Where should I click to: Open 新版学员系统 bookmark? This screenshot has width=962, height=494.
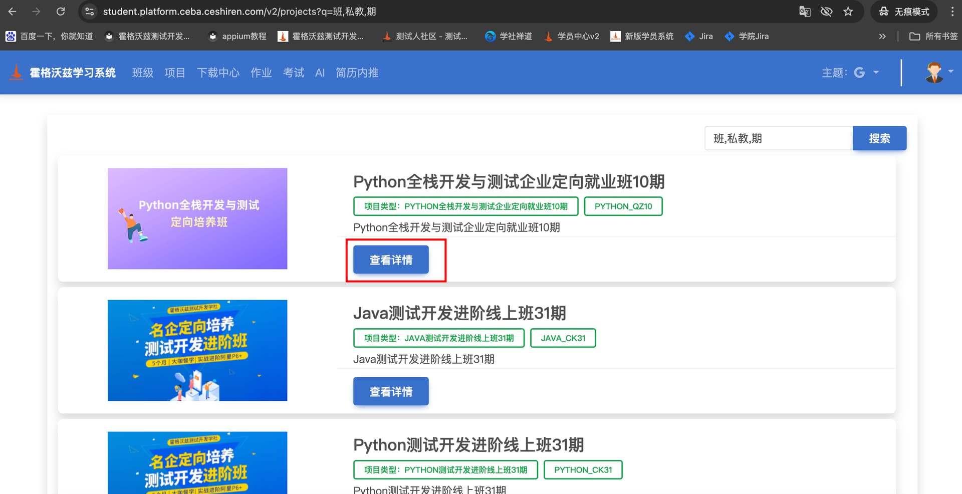click(642, 36)
